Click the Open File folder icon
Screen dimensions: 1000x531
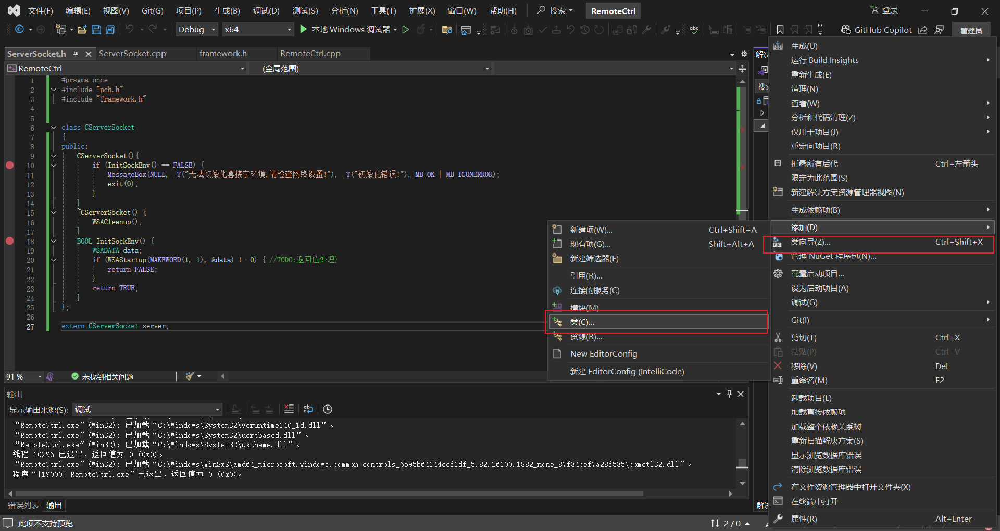[x=82, y=30]
